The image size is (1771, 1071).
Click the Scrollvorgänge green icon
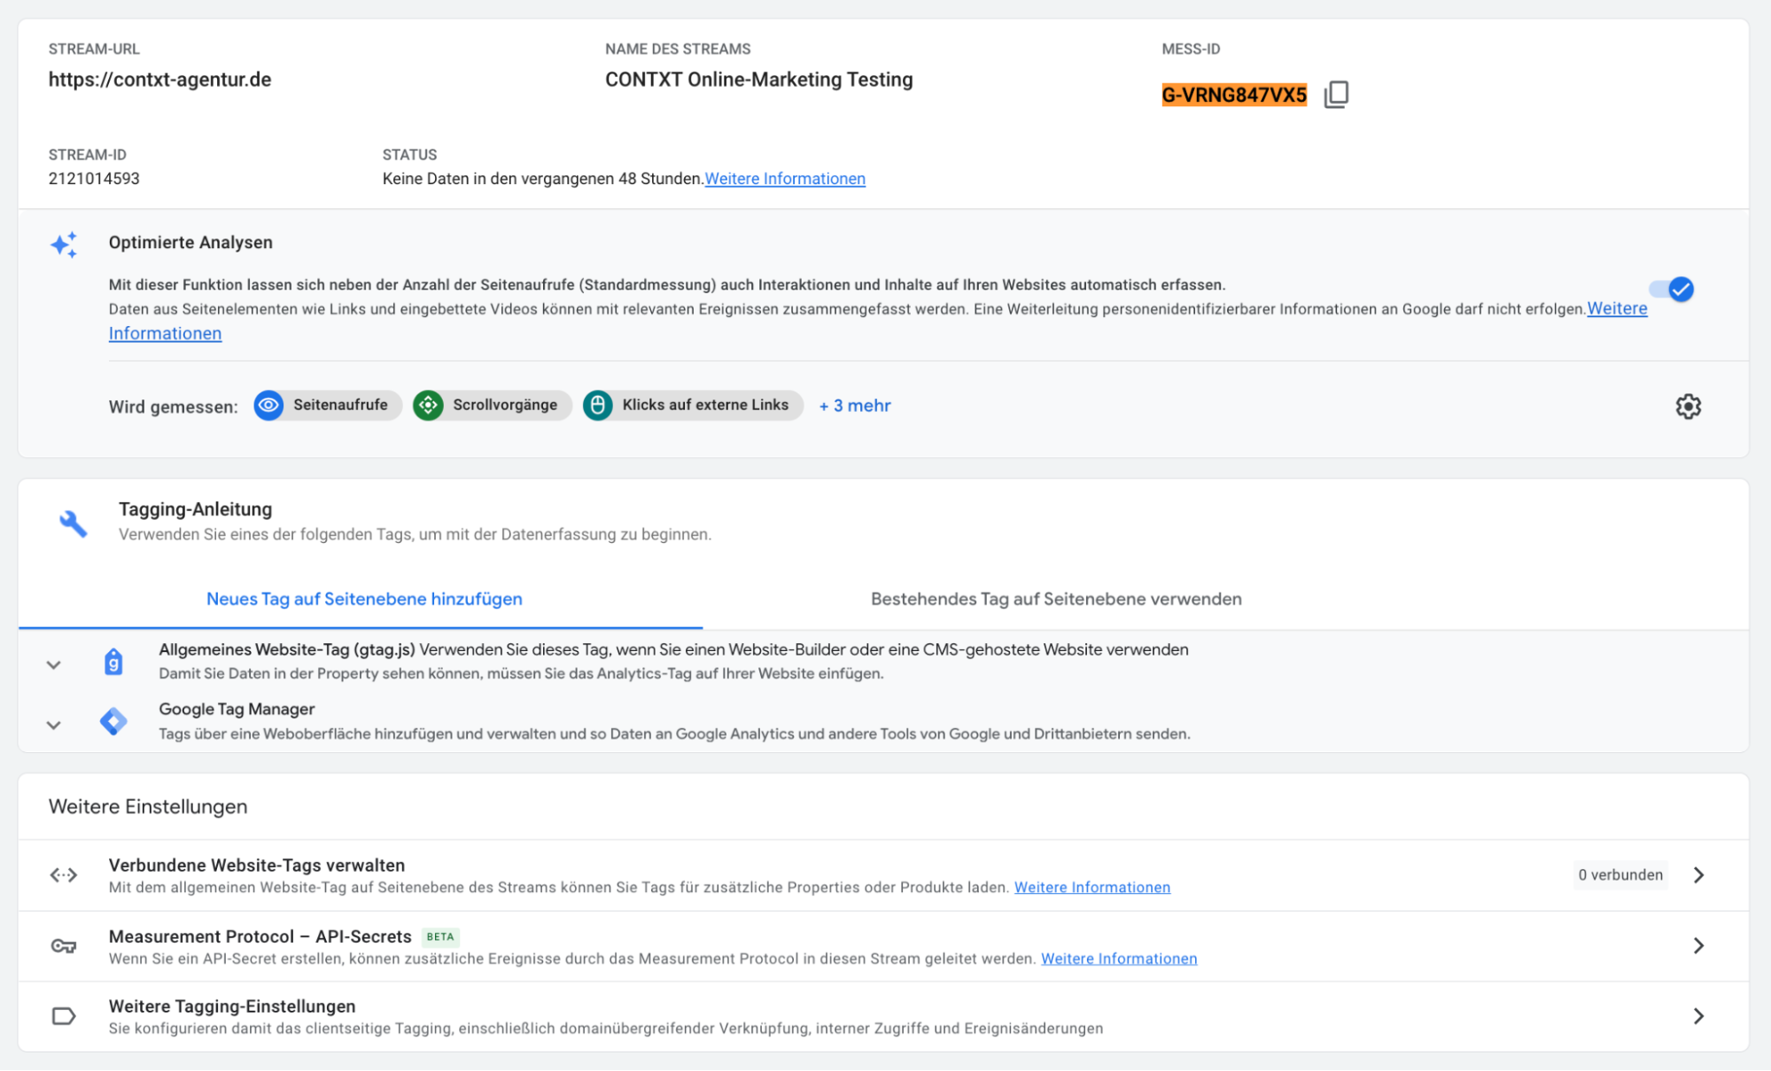coord(428,405)
